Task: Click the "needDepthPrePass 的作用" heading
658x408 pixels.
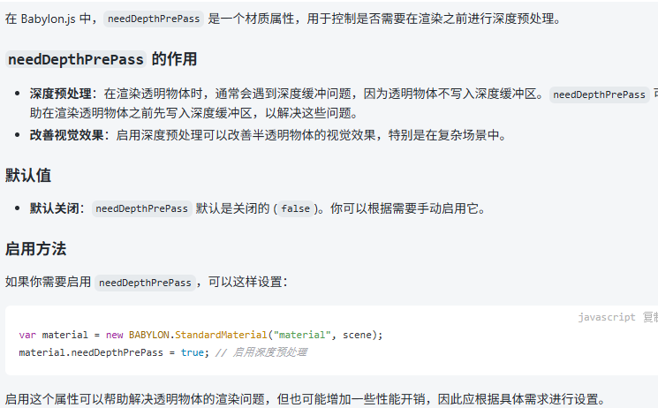Action: 102,59
